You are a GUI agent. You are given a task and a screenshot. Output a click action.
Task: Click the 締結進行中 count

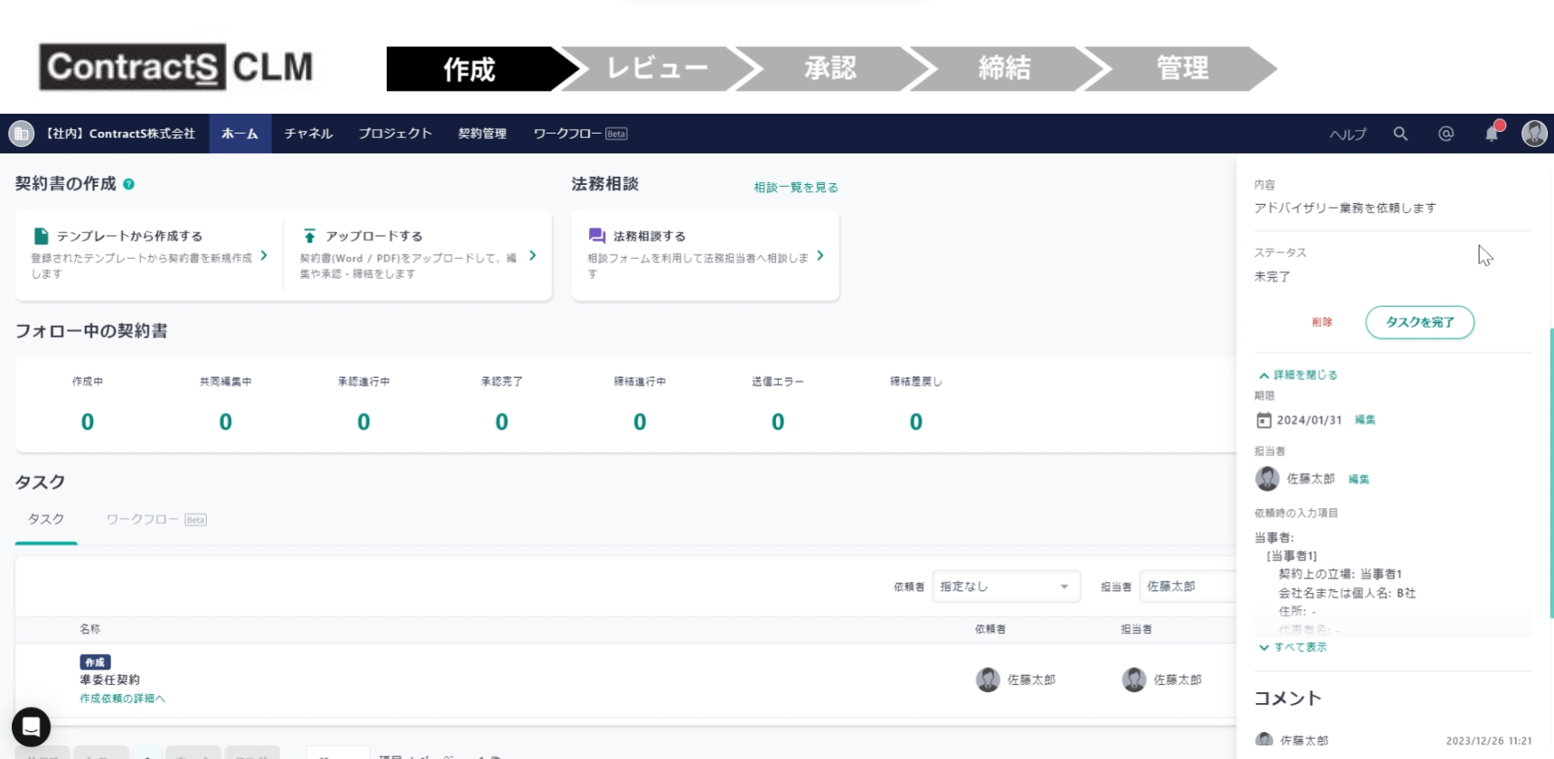click(640, 421)
